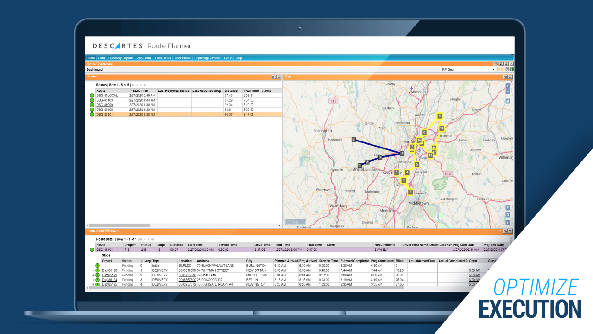593x334 pixels.
Task: Click the BURLDC location link in Stops
Action: coord(184,265)
